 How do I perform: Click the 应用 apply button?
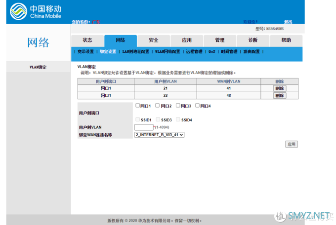click(x=292, y=144)
